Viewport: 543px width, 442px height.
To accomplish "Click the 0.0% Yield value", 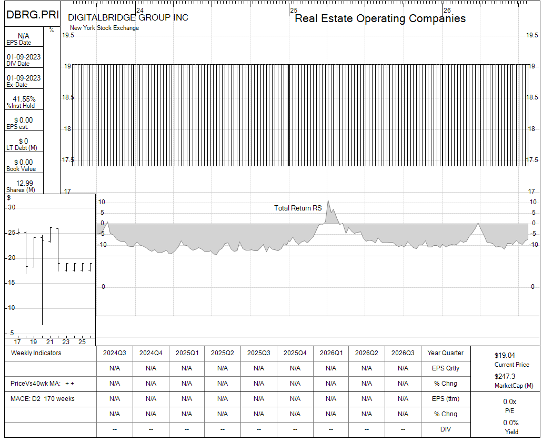I will 510,423.
